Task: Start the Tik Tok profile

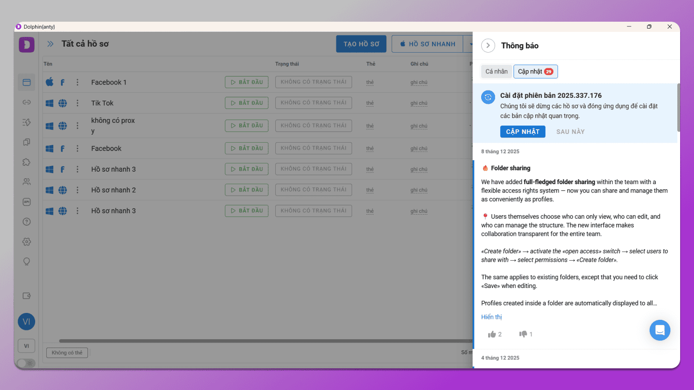Action: click(247, 103)
